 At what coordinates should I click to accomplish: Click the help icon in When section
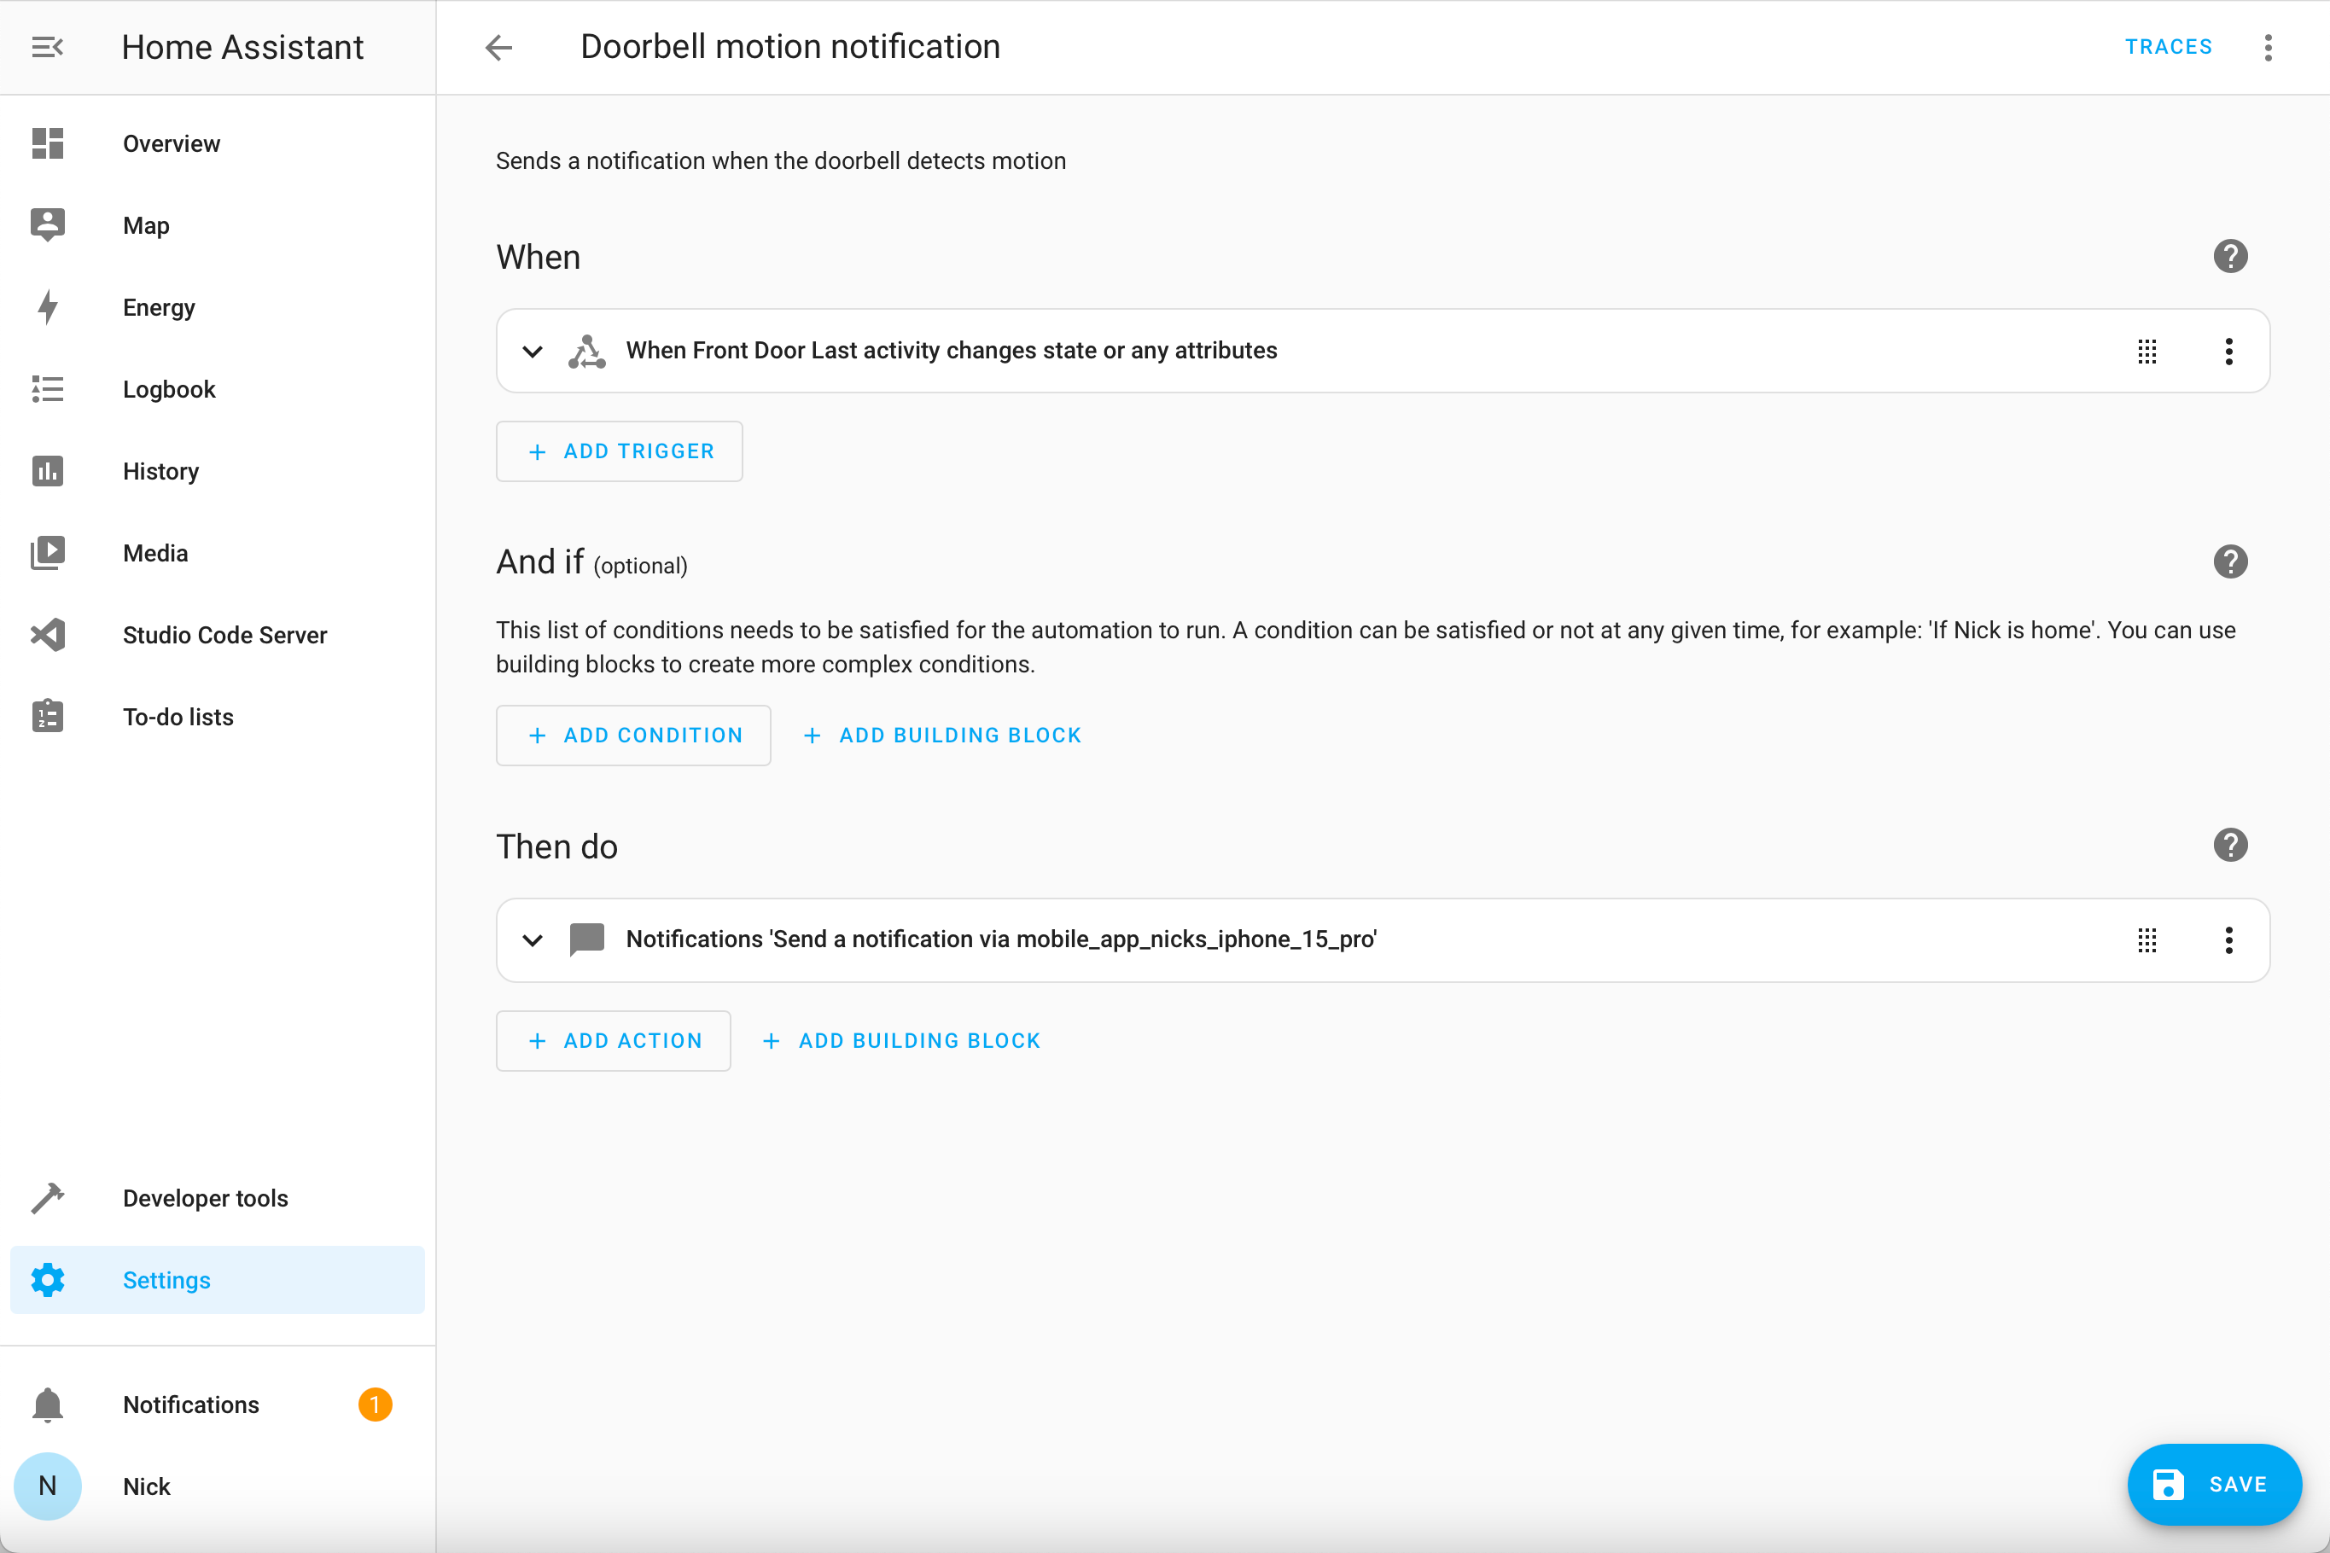point(2229,257)
